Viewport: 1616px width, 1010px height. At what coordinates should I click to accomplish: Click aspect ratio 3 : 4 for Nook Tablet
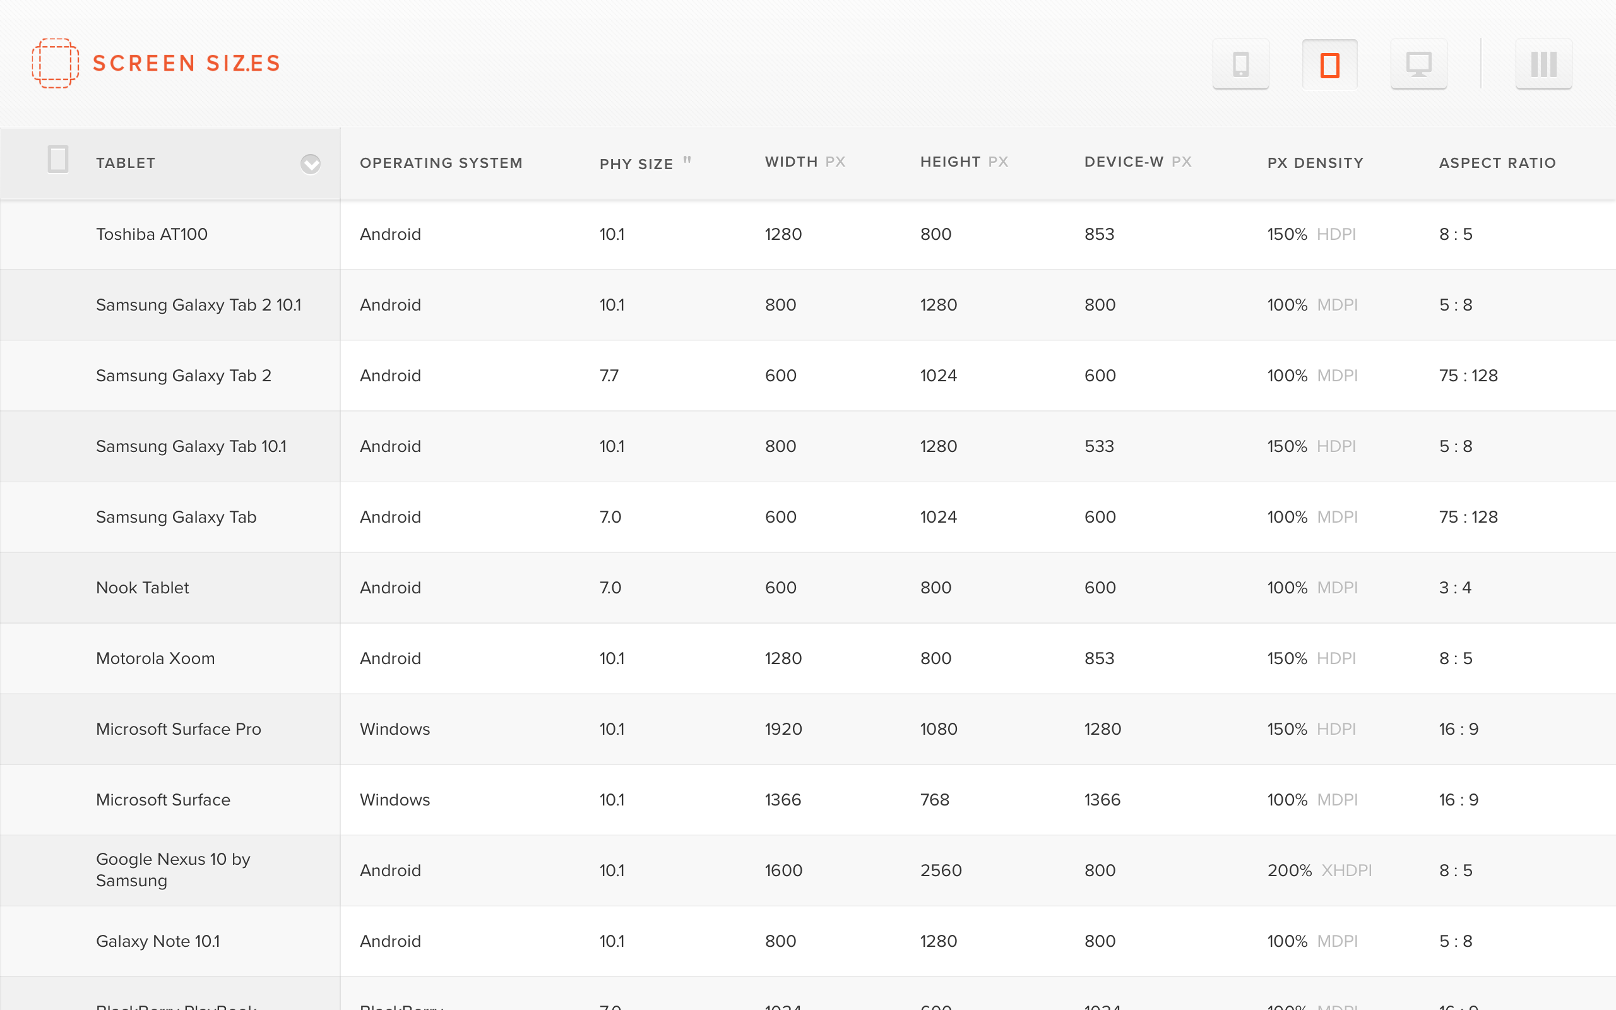(1455, 588)
